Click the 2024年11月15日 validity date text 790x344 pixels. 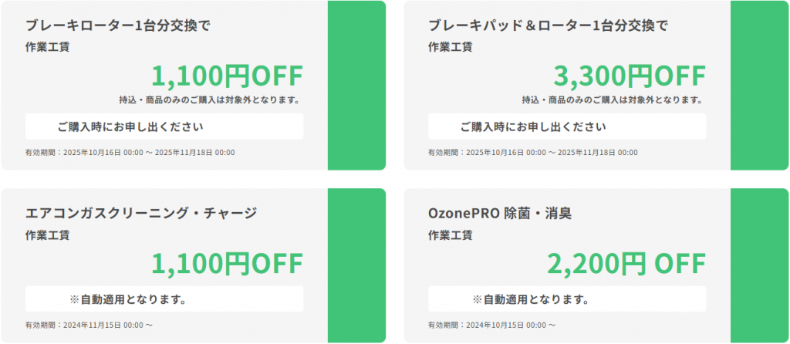click(89, 325)
